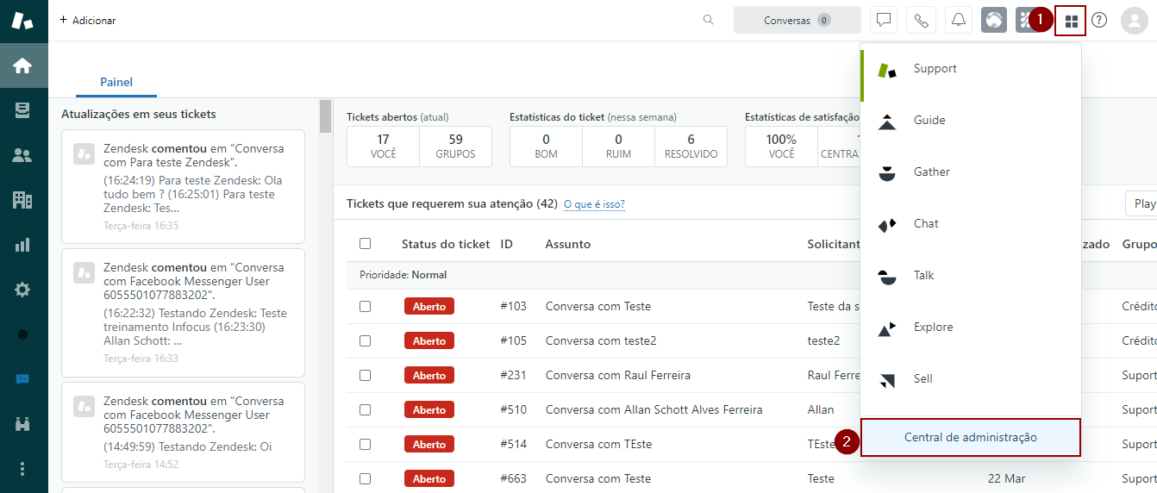Viewport: 1157px width, 493px height.
Task: Select Guide from the products menu
Action: click(929, 121)
